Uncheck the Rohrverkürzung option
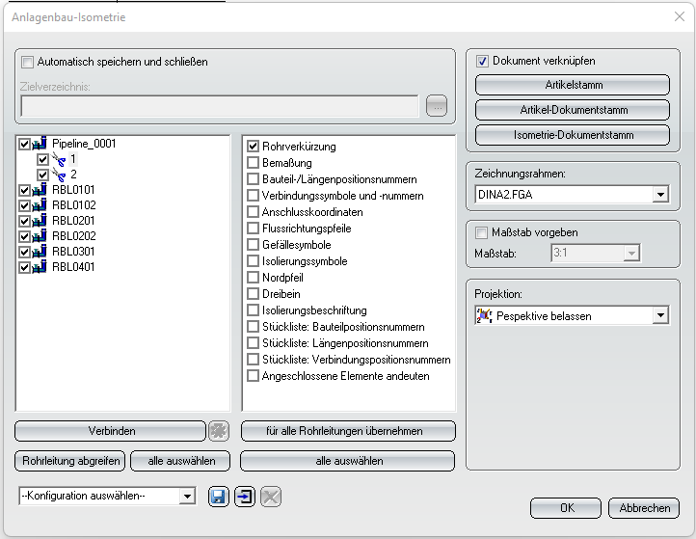The width and height of the screenshot is (696, 539). (x=253, y=146)
